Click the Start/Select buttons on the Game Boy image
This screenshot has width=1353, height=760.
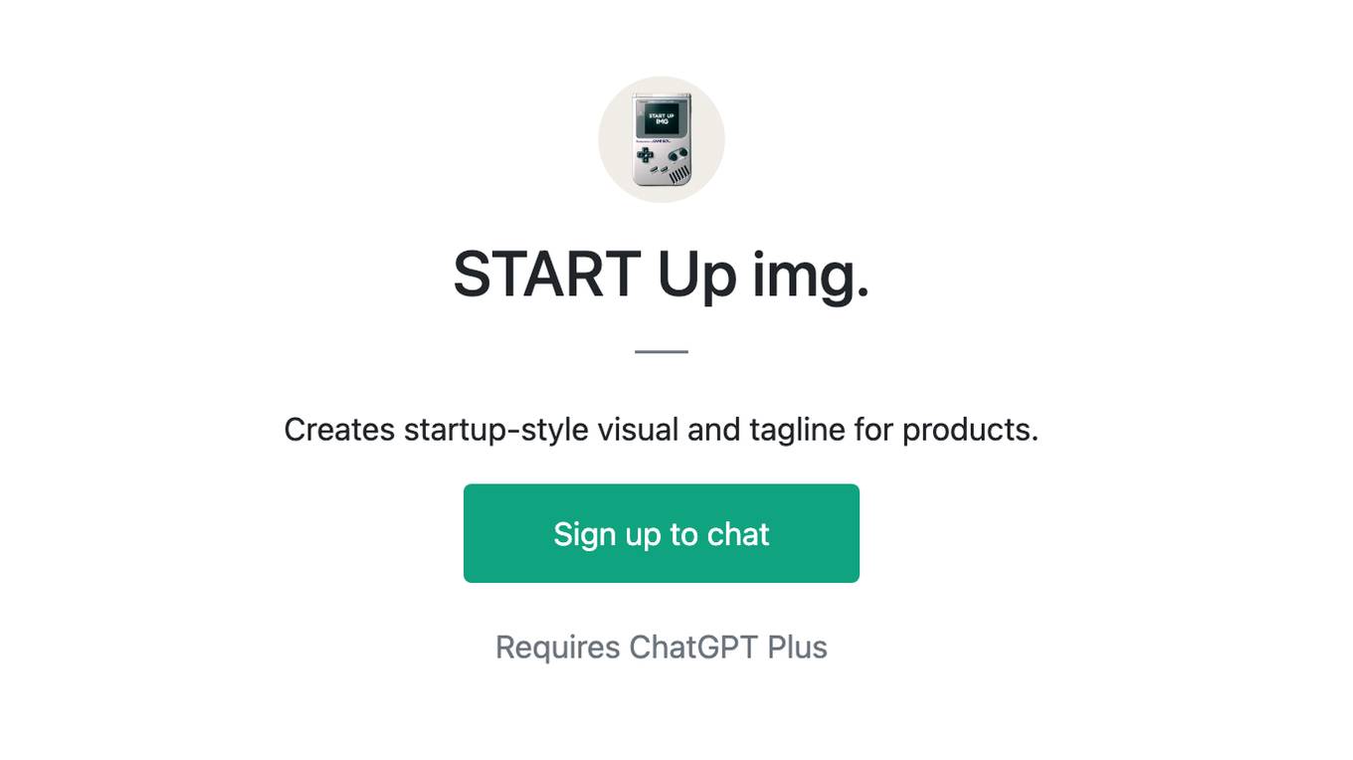pos(659,169)
